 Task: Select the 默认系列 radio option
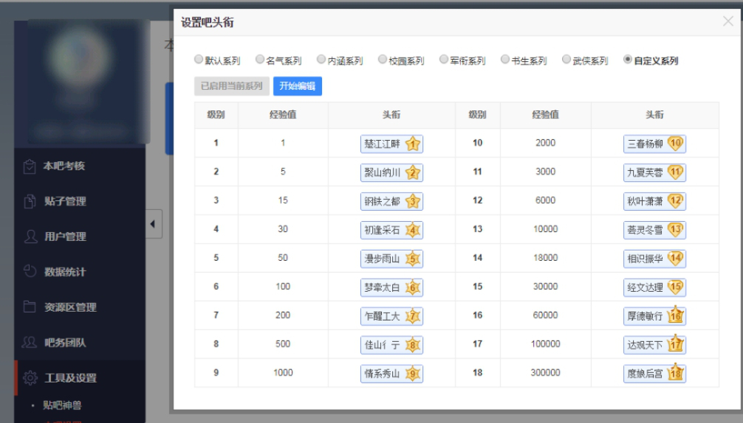click(x=199, y=60)
